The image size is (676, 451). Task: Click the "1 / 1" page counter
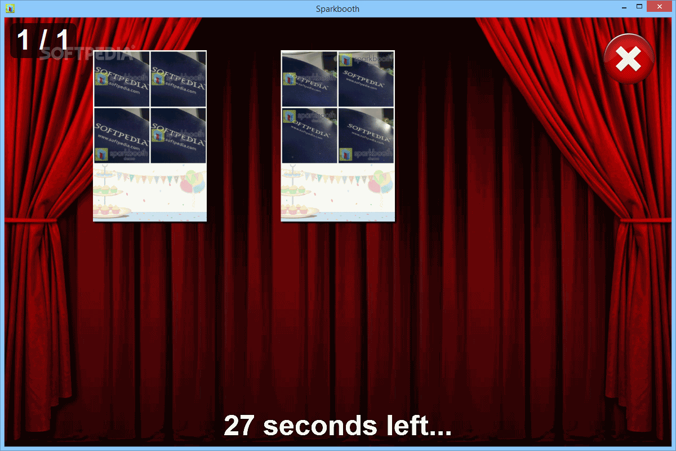pyautogui.click(x=43, y=40)
